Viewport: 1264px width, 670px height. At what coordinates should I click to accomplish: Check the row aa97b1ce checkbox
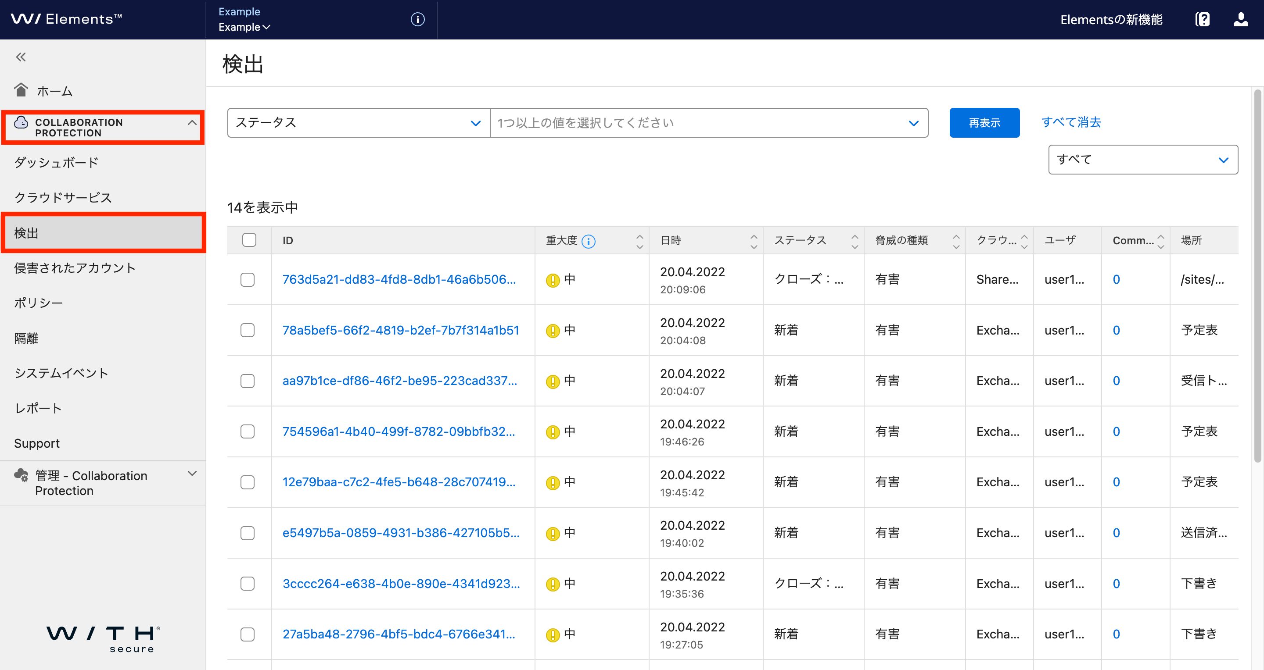click(x=248, y=381)
